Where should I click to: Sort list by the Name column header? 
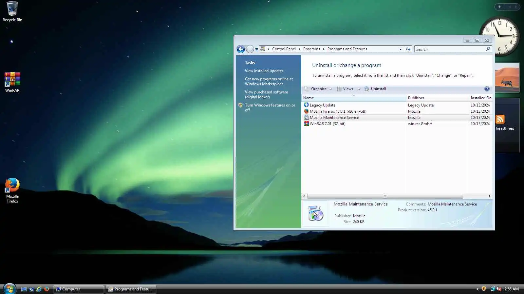click(353, 98)
